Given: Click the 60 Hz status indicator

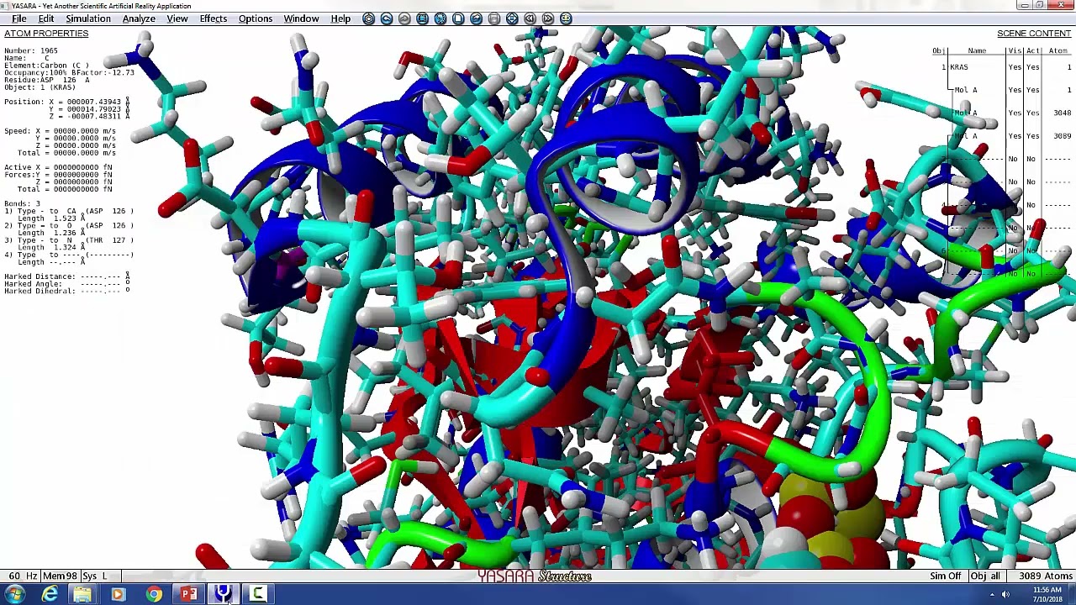Looking at the screenshot, I should tap(24, 576).
